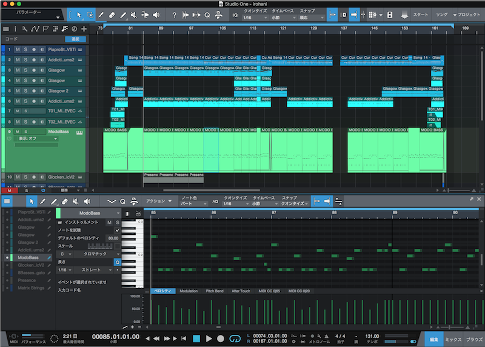Select the Eraser tool in the note editor
The image size is (485, 347).
click(65, 201)
